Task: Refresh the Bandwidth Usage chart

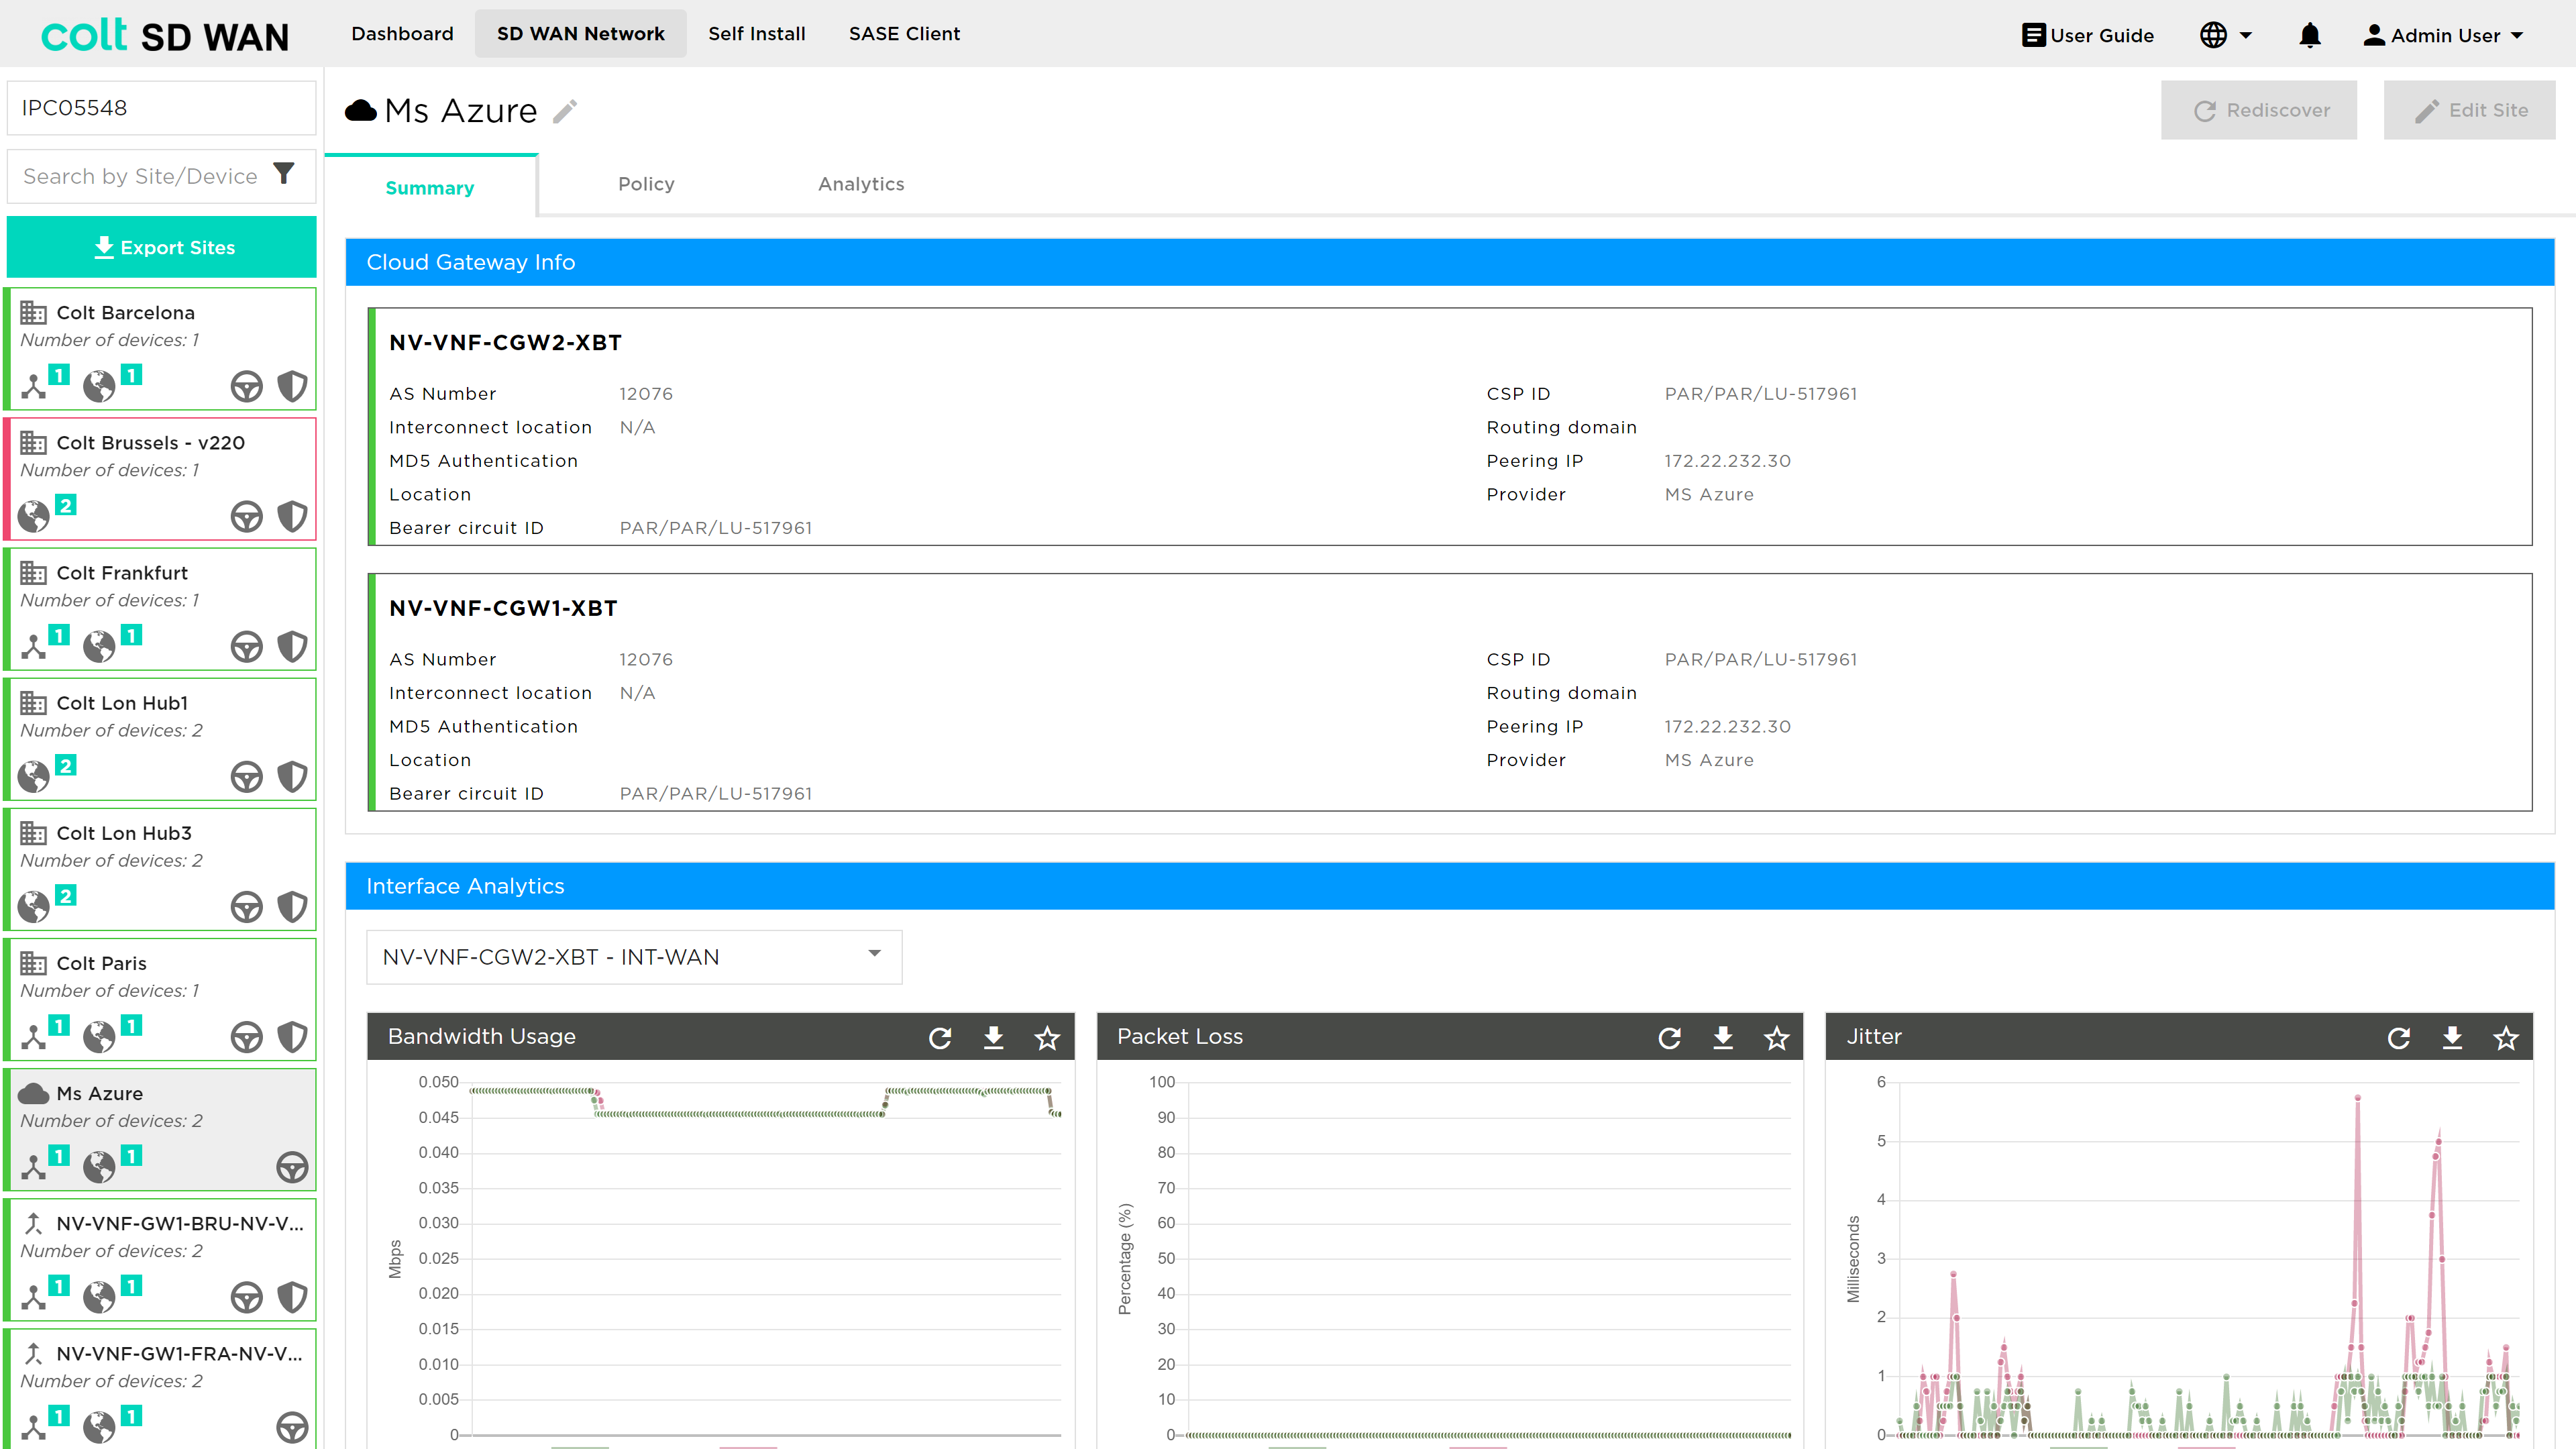Action: pos(940,1038)
